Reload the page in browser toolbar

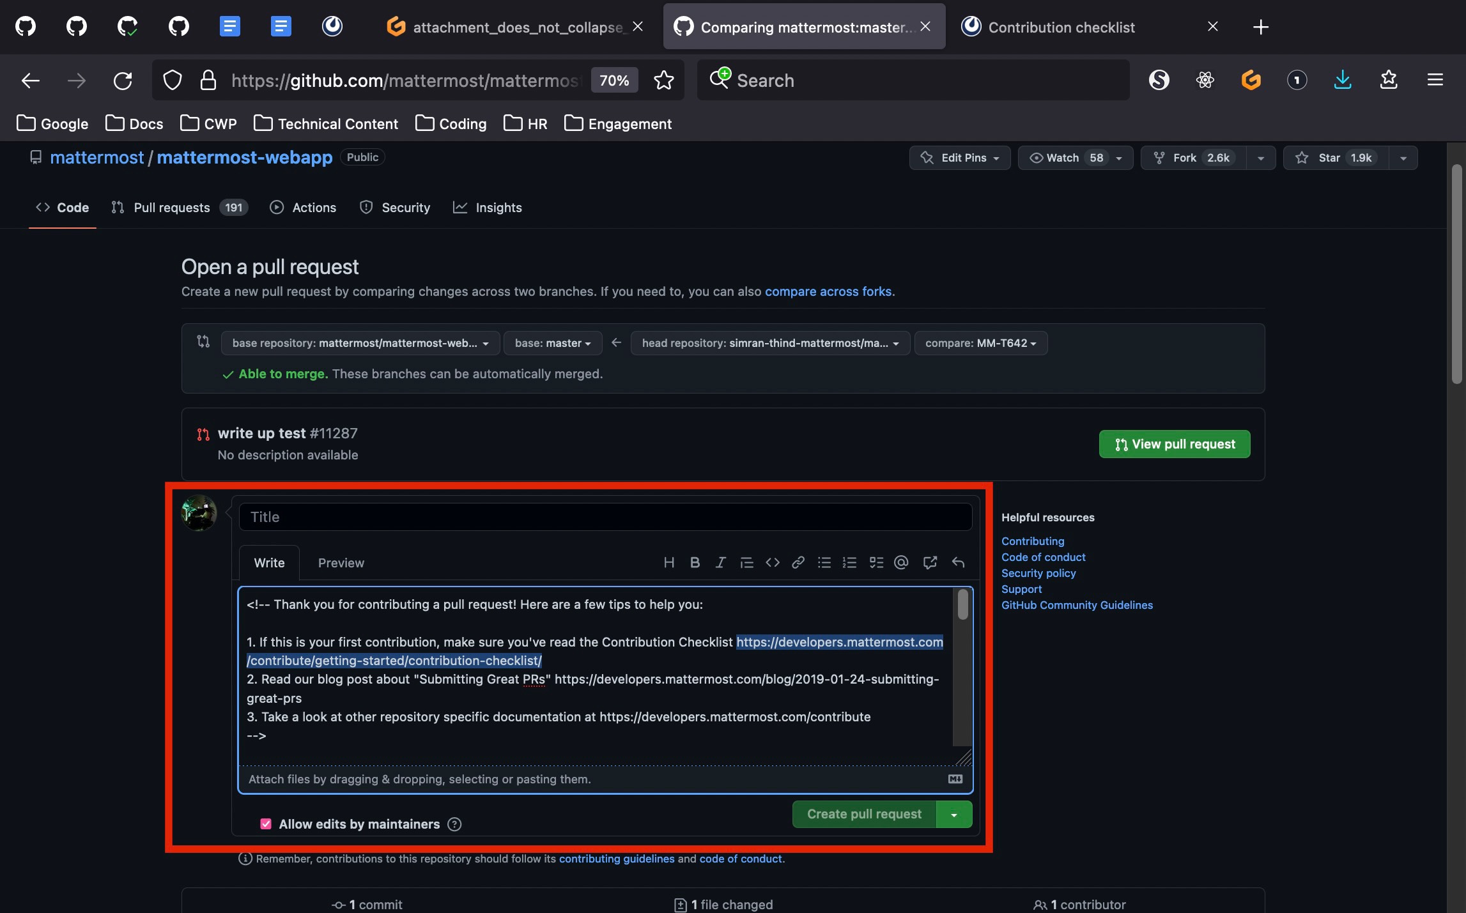[x=123, y=81]
